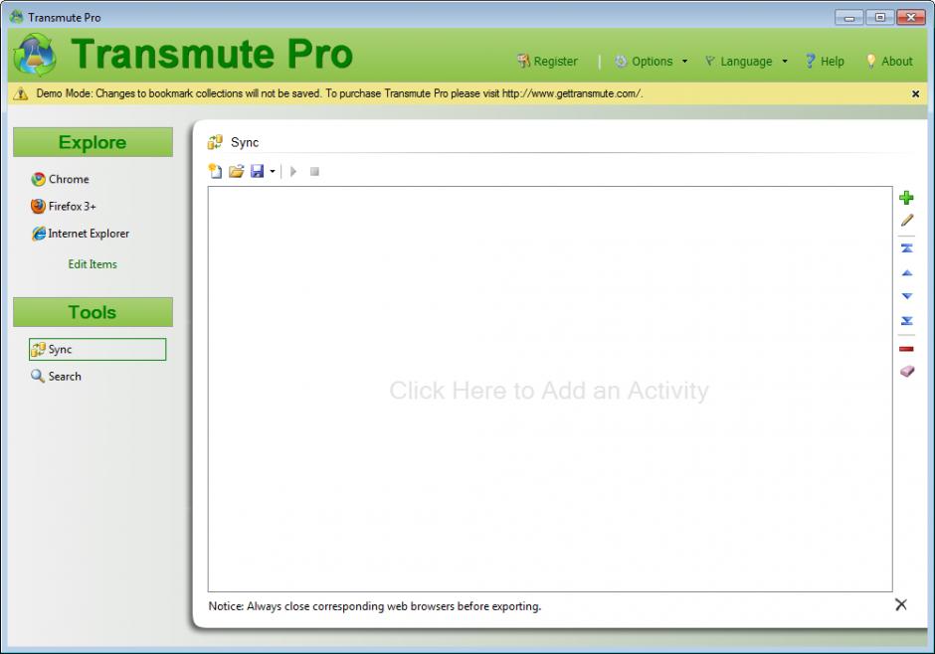Edit activity with pencil icon
Image resolution: width=935 pixels, height=654 pixels.
tap(907, 221)
